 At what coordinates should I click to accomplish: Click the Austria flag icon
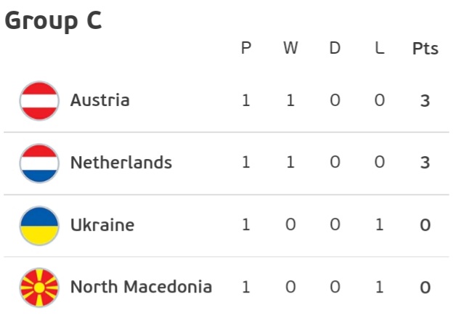[39, 100]
